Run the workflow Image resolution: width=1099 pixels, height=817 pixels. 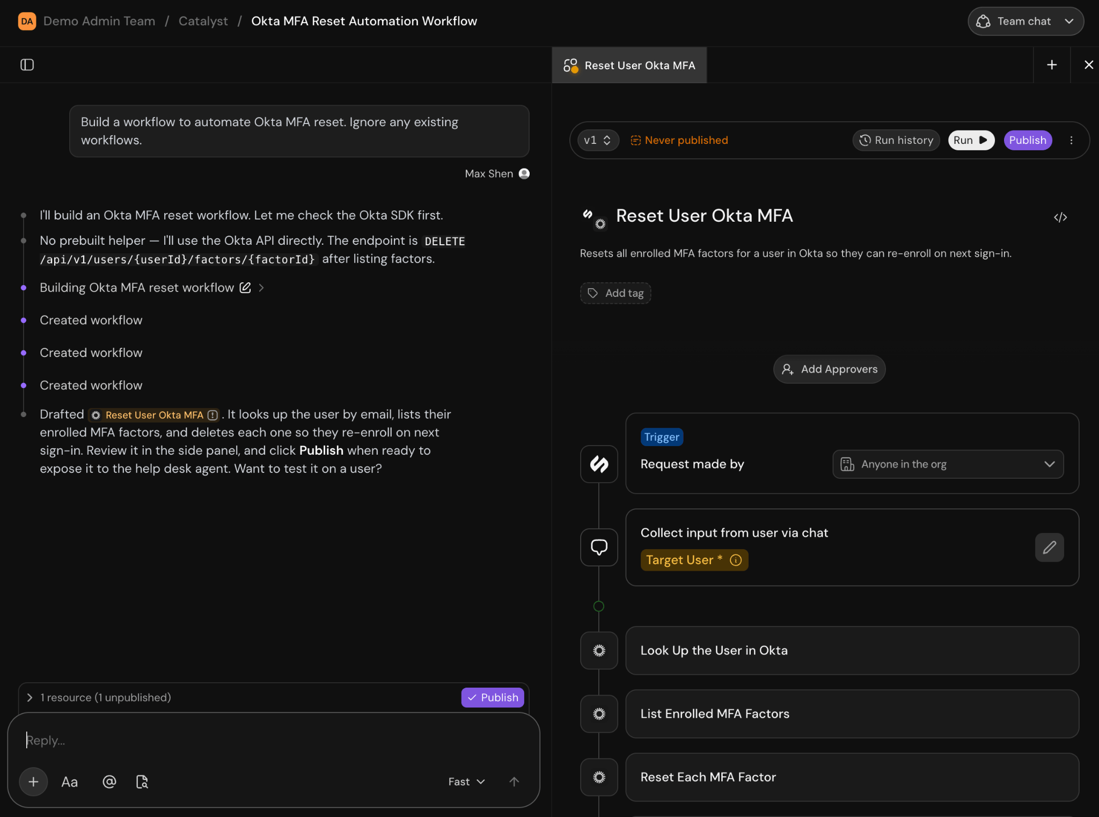click(971, 140)
